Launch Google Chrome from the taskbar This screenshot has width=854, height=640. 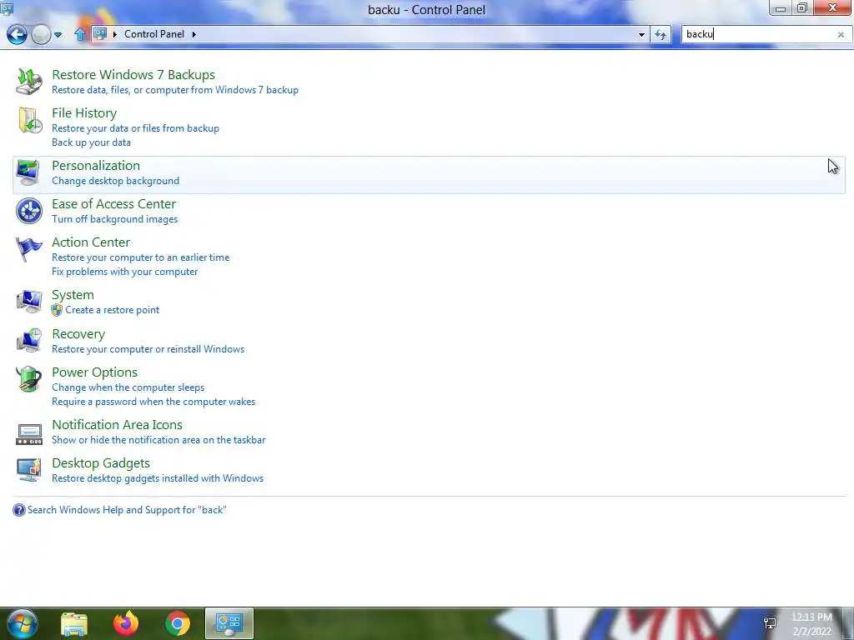(178, 623)
